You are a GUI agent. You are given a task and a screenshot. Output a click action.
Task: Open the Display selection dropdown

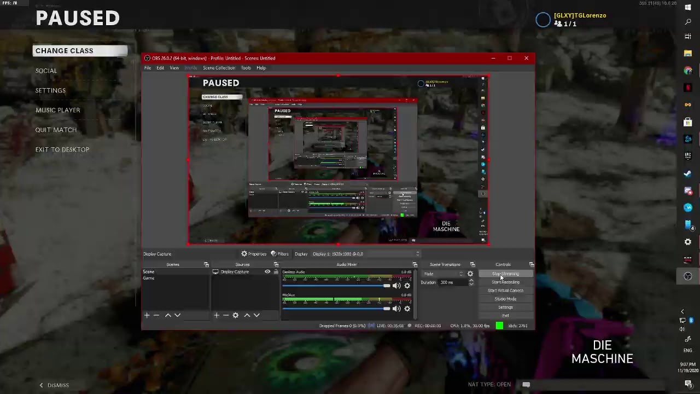pos(366,254)
